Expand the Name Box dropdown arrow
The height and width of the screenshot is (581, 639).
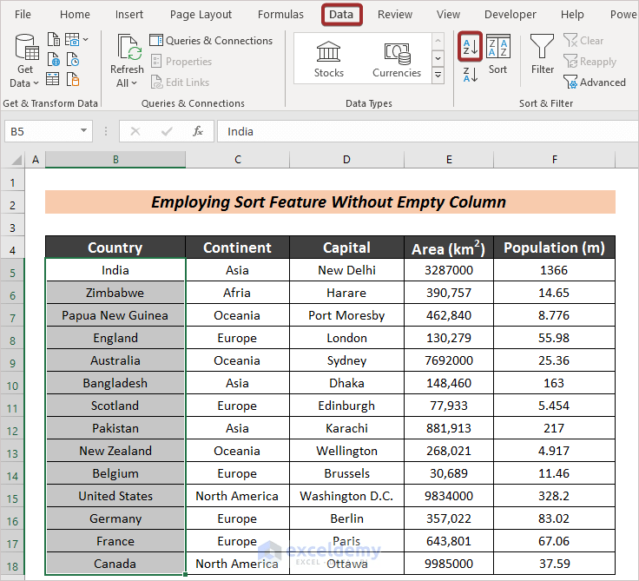point(83,131)
